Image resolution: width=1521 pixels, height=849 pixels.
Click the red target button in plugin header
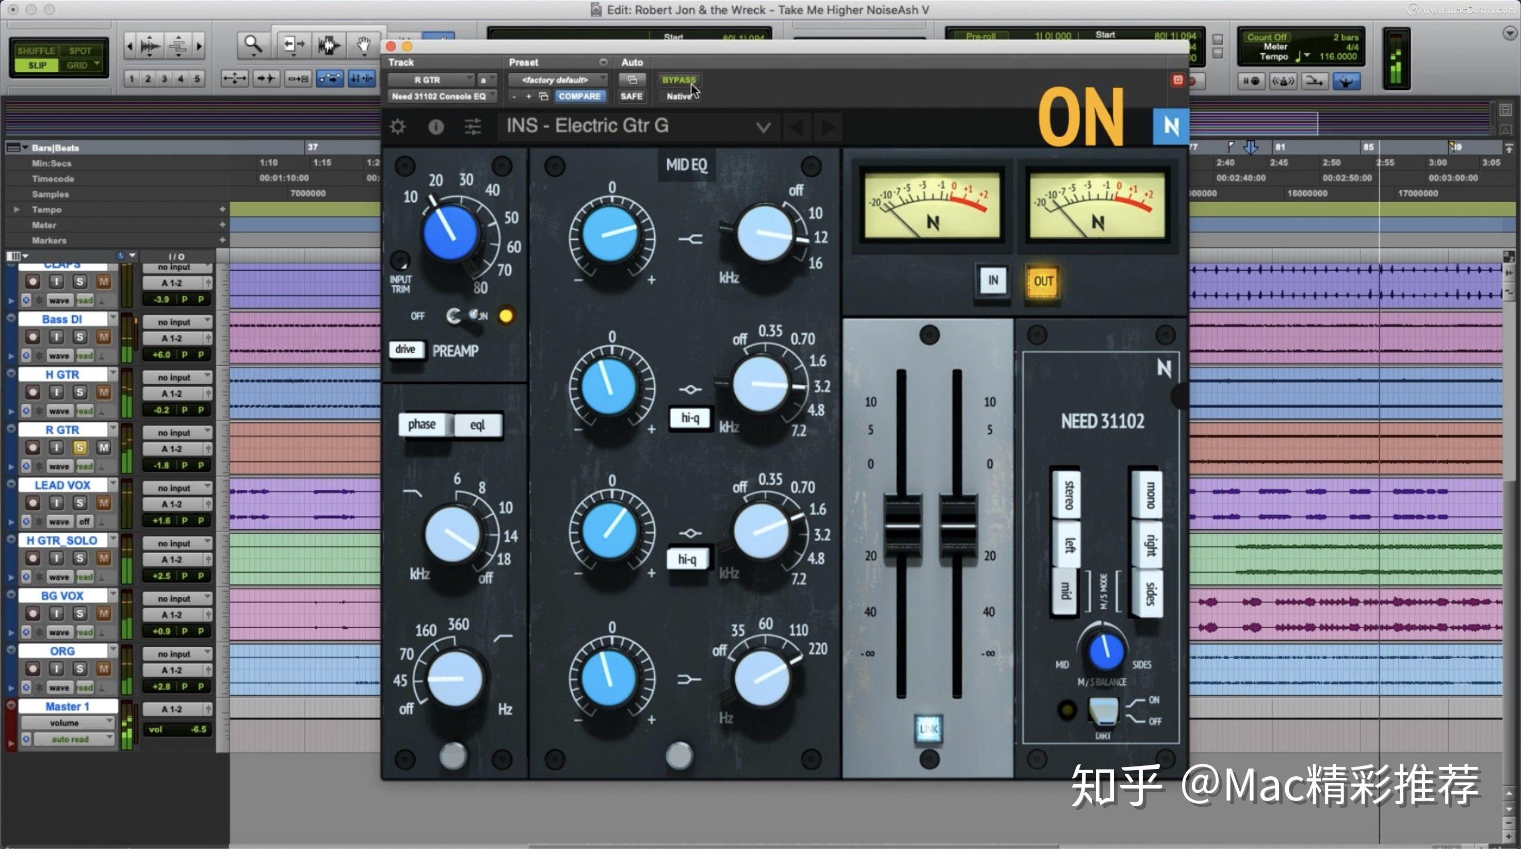coord(1177,80)
